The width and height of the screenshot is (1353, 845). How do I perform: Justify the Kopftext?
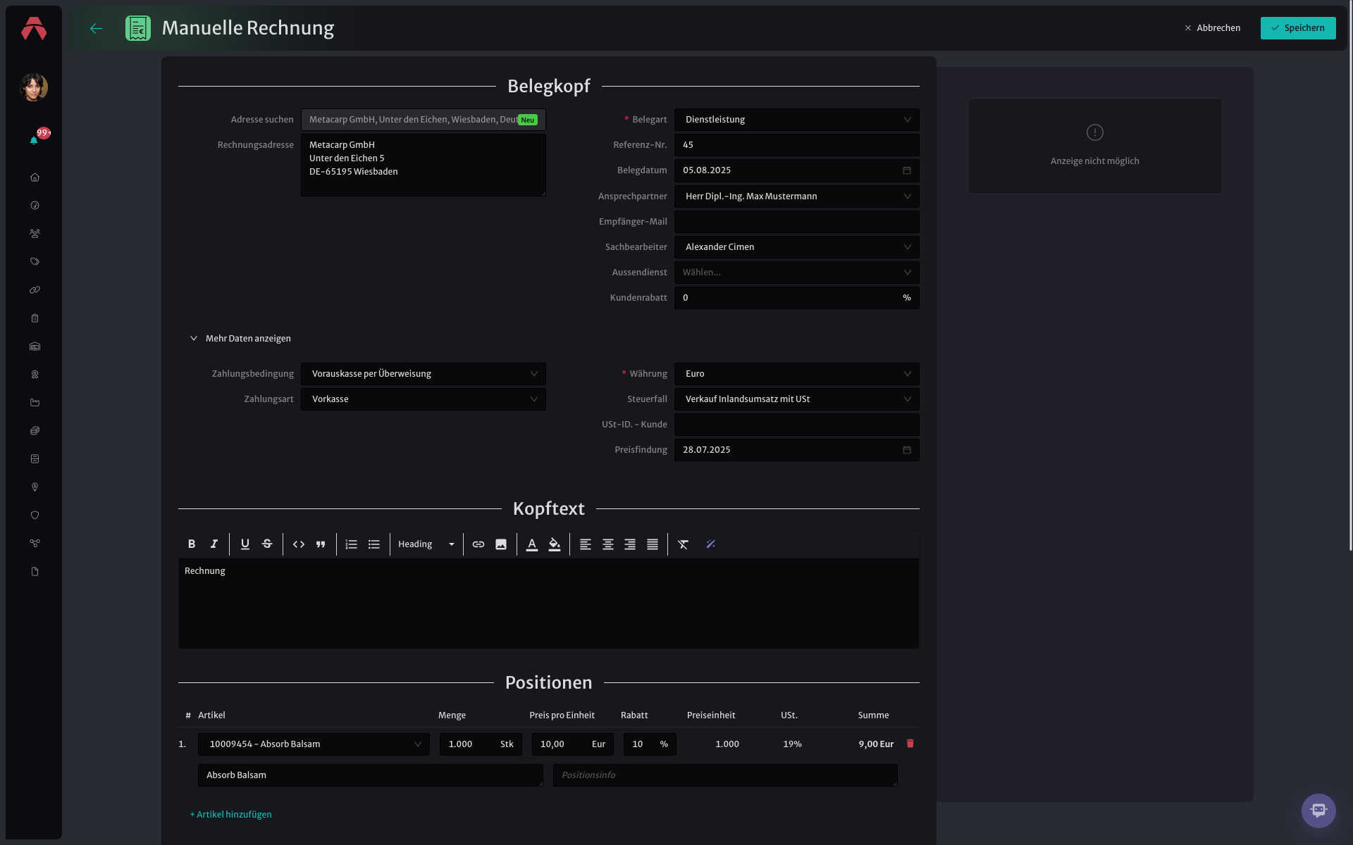(653, 544)
